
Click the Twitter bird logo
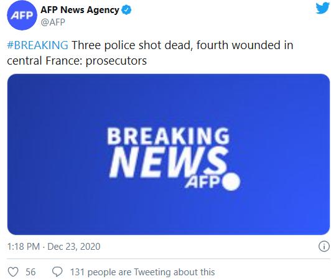coord(322,8)
